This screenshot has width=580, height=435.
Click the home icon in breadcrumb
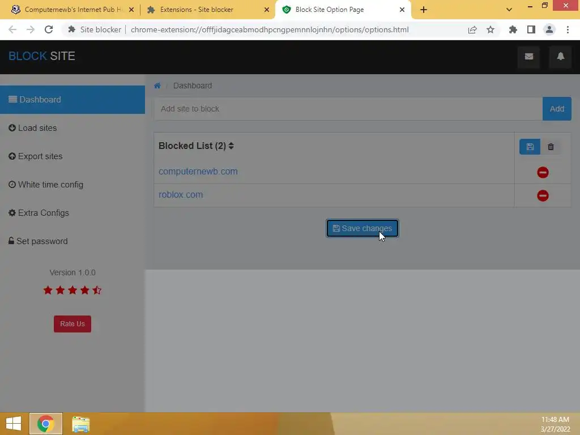[157, 86]
